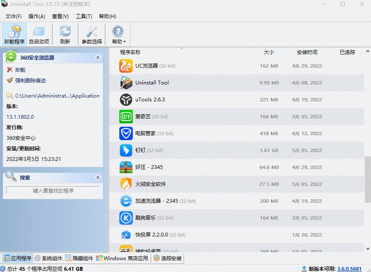
Task: Click the red X uninstall icon
Action: [x=10, y=70]
